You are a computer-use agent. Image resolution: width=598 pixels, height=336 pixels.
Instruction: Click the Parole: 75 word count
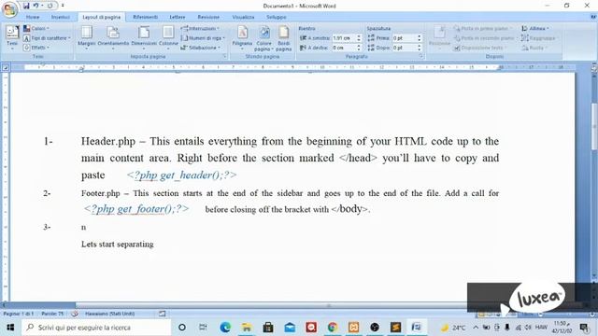52,314
